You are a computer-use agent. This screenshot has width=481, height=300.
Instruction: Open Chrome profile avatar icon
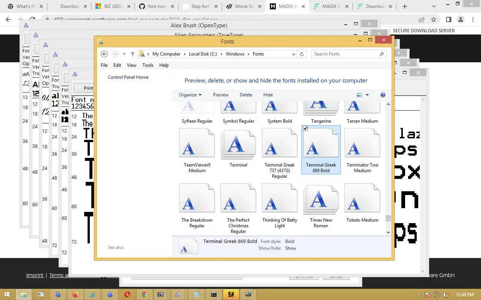tap(461, 19)
